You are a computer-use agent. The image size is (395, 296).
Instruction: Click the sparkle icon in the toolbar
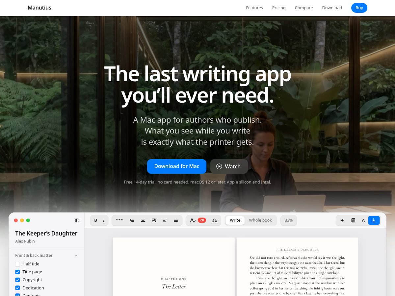[x=342, y=220]
